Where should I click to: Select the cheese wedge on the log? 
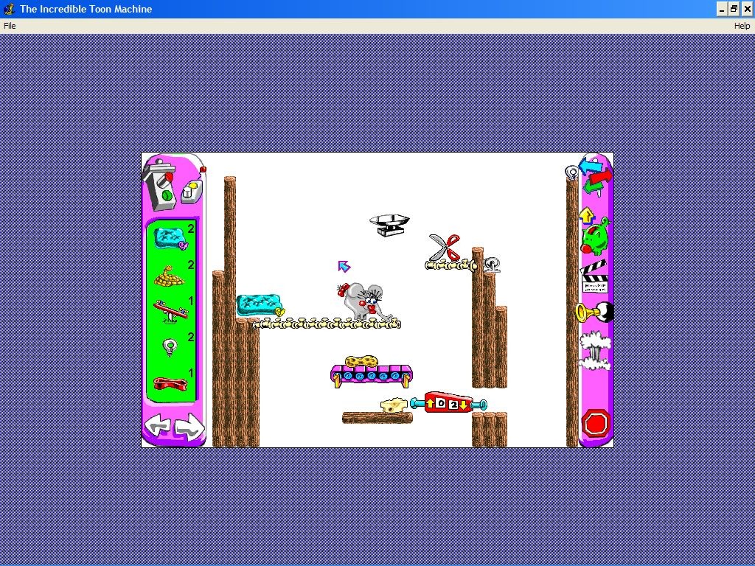coord(394,405)
